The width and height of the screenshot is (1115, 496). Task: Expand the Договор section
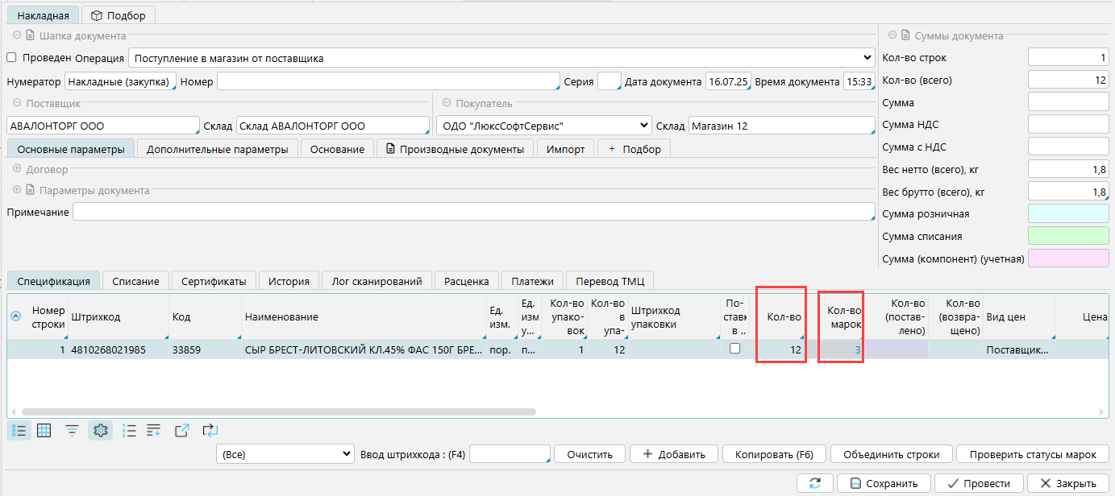[17, 170]
